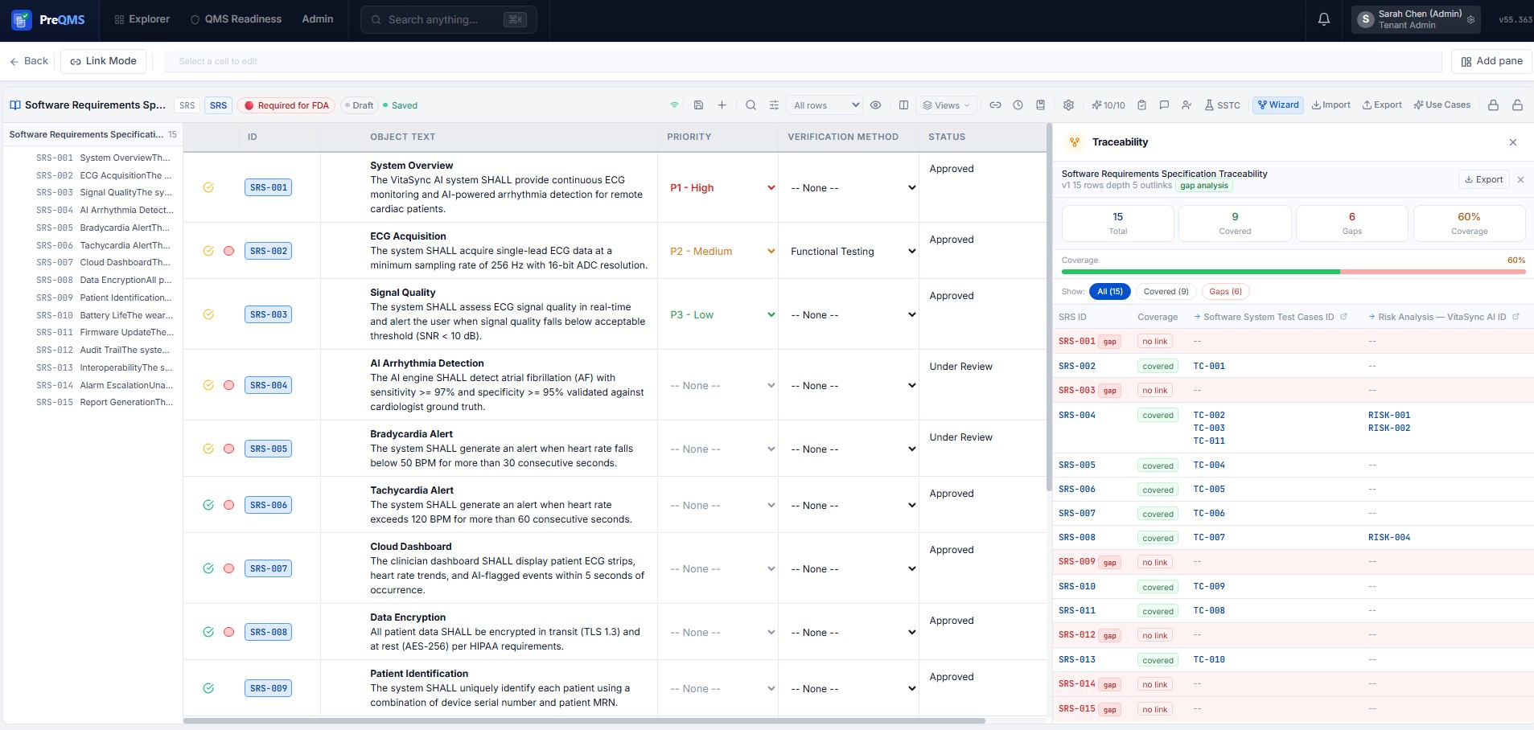1534x730 pixels.
Task: Click the vertical scrollbar of requirements table
Action: point(1049,308)
